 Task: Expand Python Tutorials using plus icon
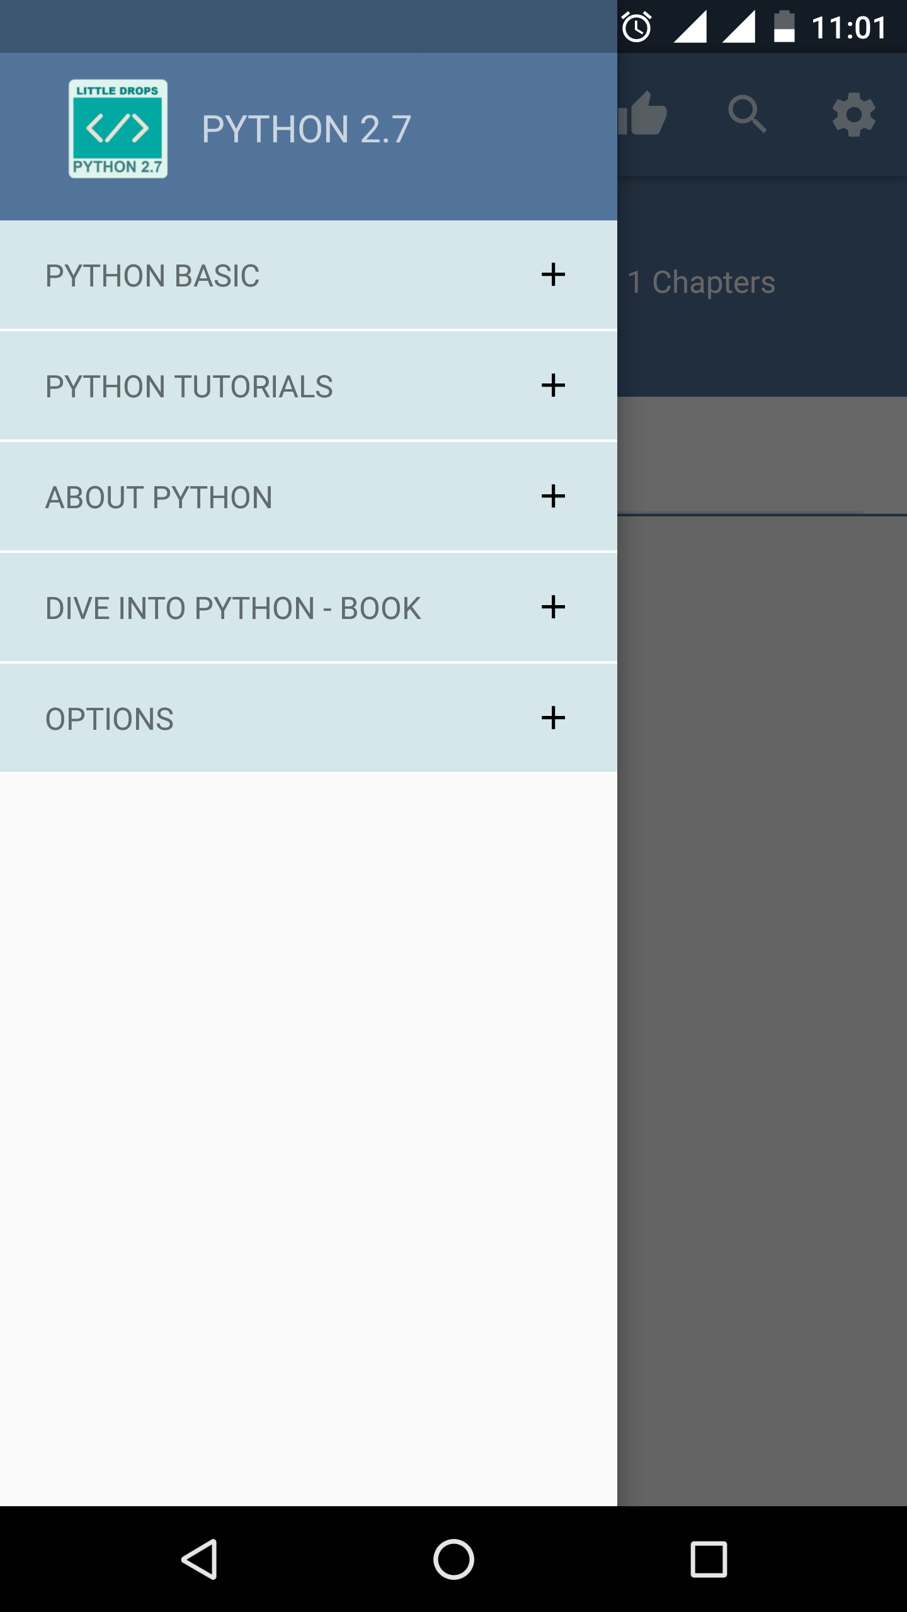(x=553, y=385)
